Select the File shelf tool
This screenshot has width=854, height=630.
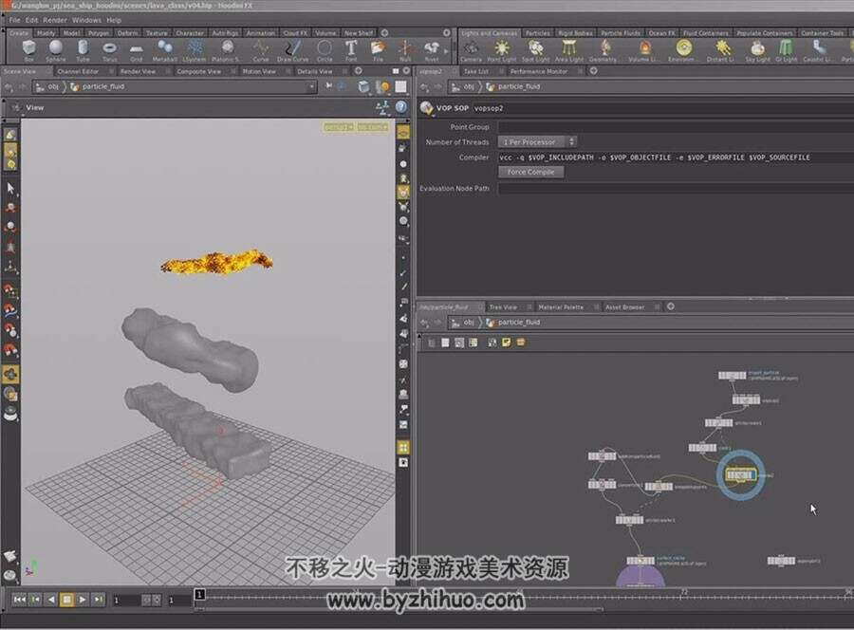click(x=378, y=50)
